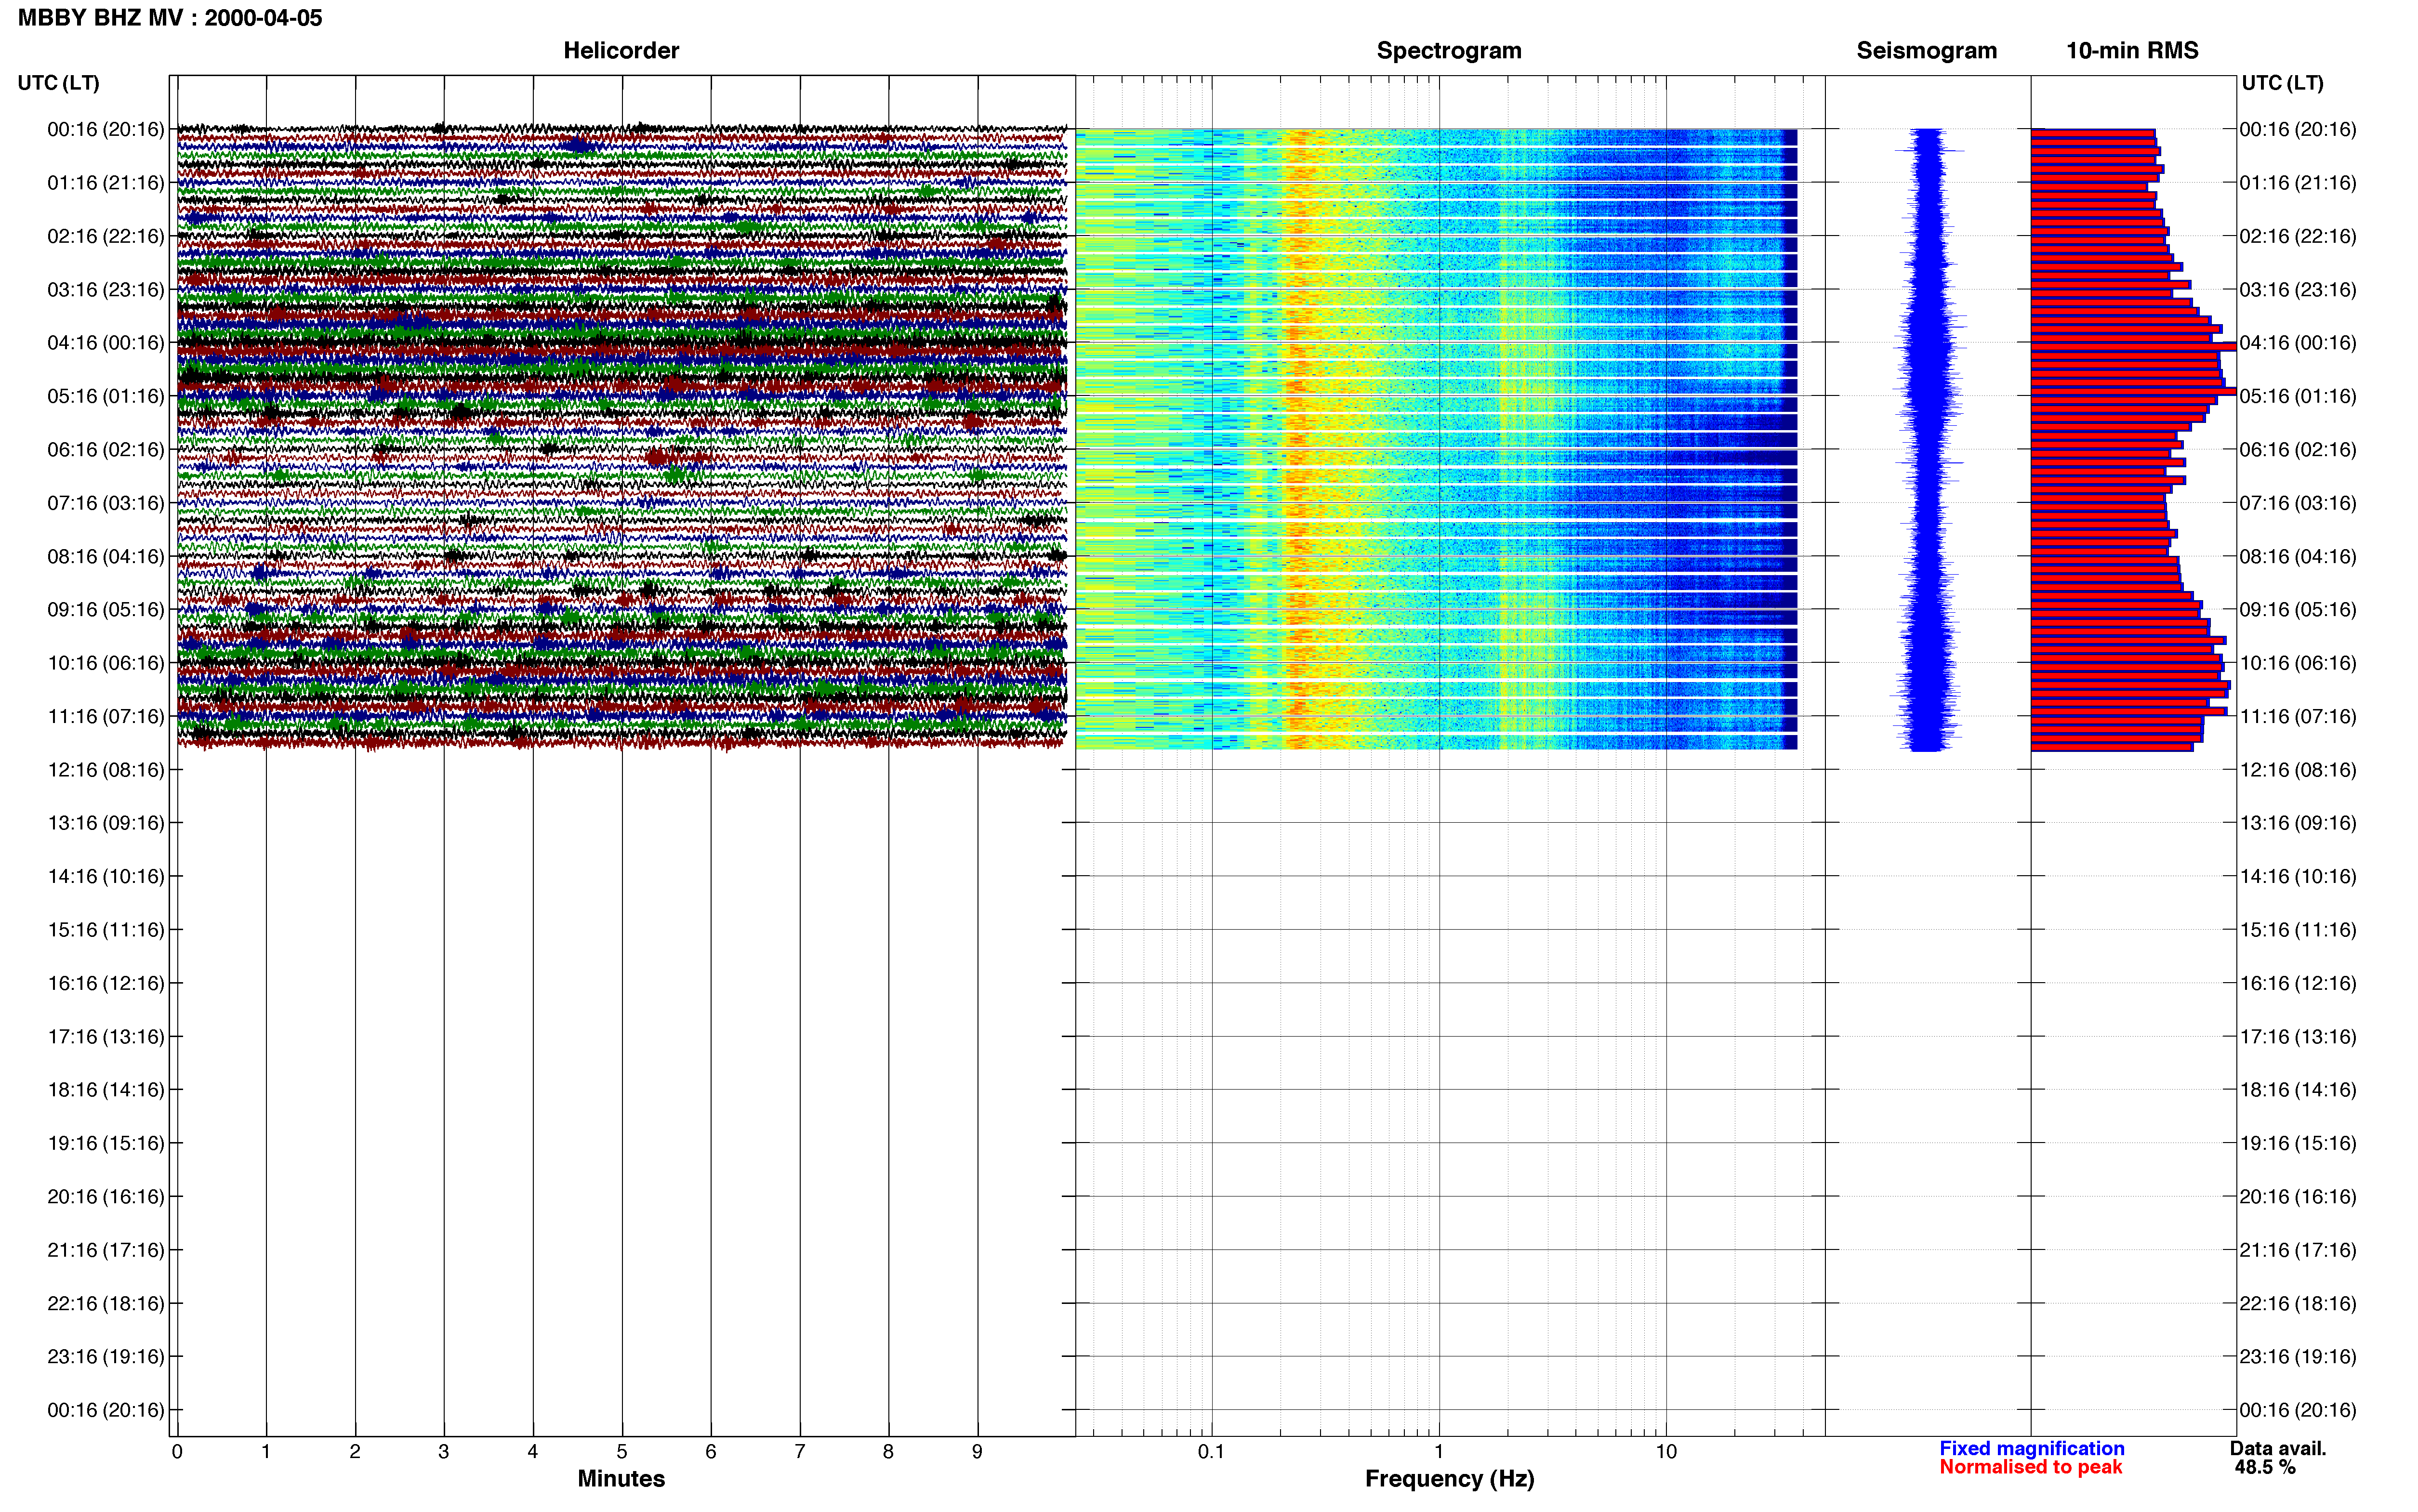Click the 'Data avail.' label
This screenshot has width=2418, height=1512.
click(x=2278, y=1448)
